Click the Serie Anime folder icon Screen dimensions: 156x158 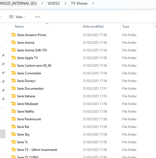pyautogui.click(x=14, y=42)
